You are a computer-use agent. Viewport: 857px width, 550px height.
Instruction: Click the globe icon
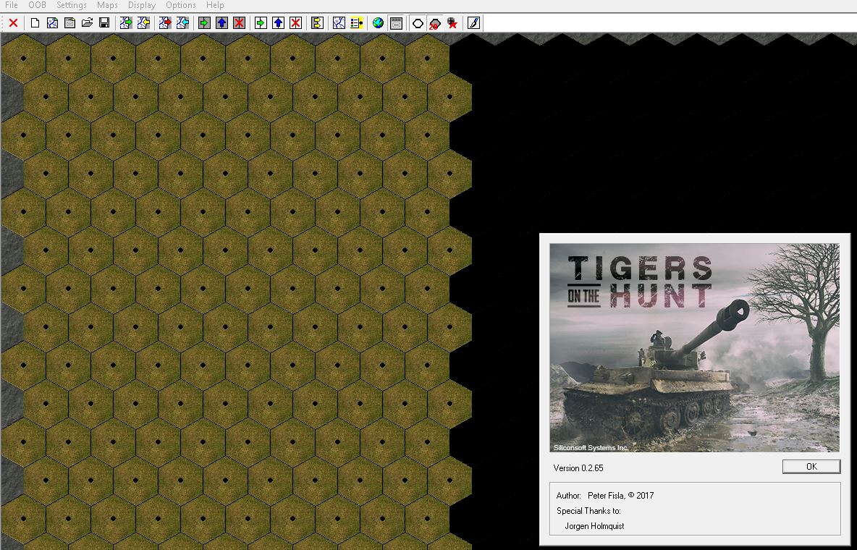click(x=379, y=23)
